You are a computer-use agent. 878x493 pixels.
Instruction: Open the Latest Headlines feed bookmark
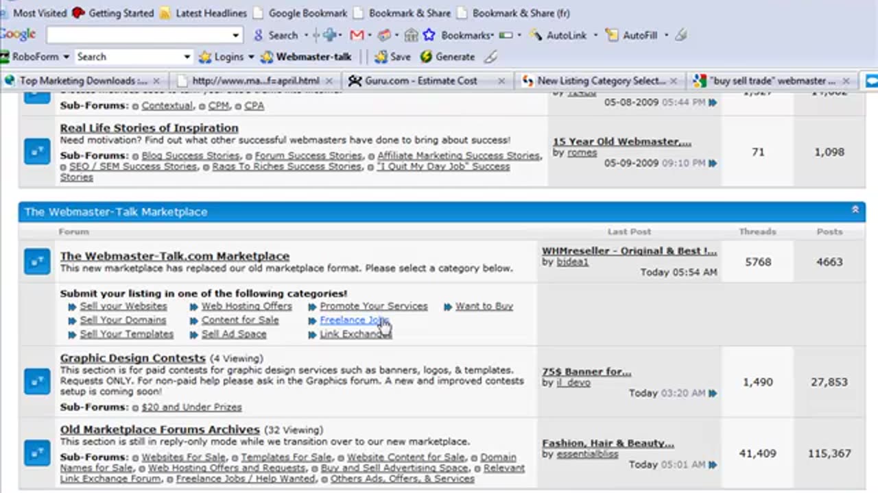[x=203, y=13]
